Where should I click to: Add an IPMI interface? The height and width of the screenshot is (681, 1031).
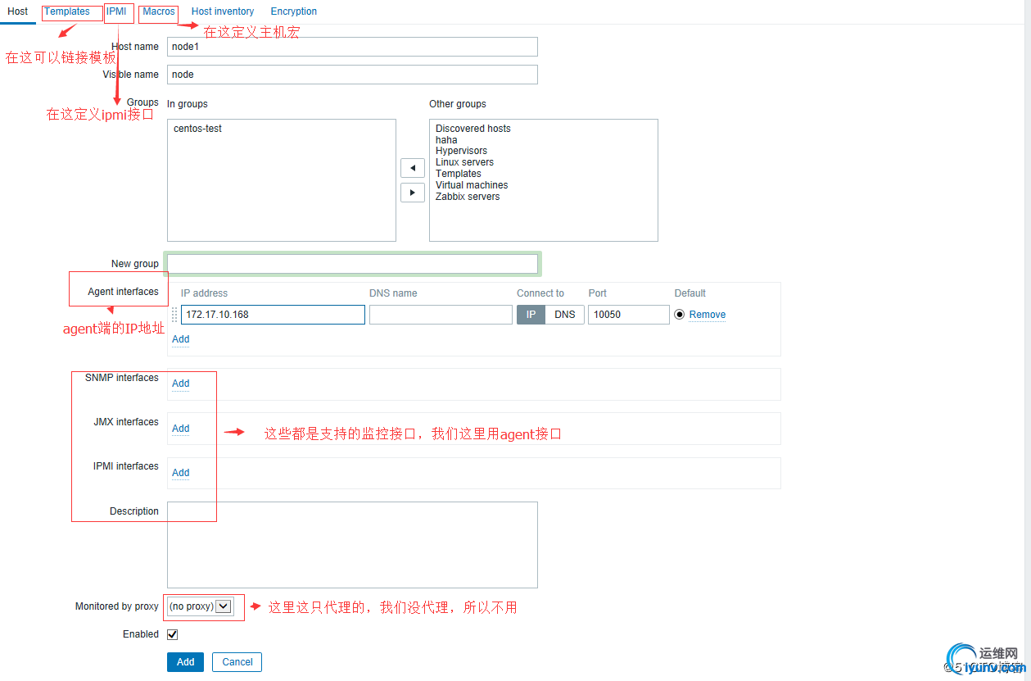pos(181,473)
